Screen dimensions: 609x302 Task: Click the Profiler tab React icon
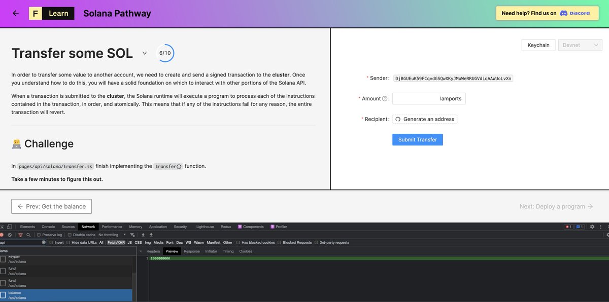(x=272, y=227)
